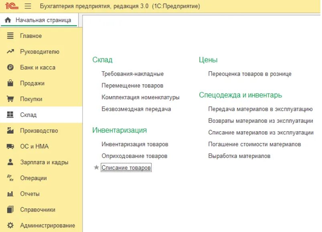Open the Покупки section

pyautogui.click(x=41, y=99)
